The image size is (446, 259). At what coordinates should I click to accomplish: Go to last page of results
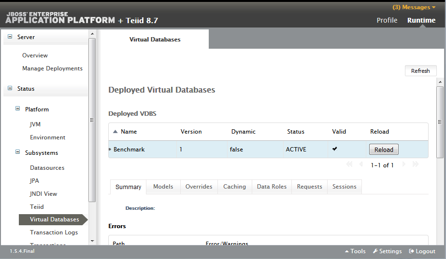pyautogui.click(x=415, y=164)
